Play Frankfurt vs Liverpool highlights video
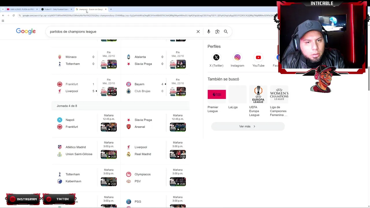 [109, 91]
